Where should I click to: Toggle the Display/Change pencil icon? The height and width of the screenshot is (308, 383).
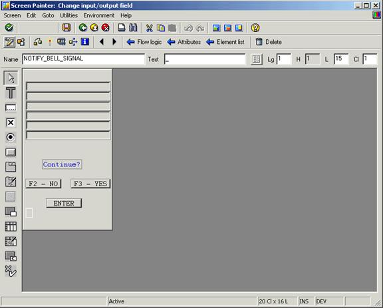9,42
